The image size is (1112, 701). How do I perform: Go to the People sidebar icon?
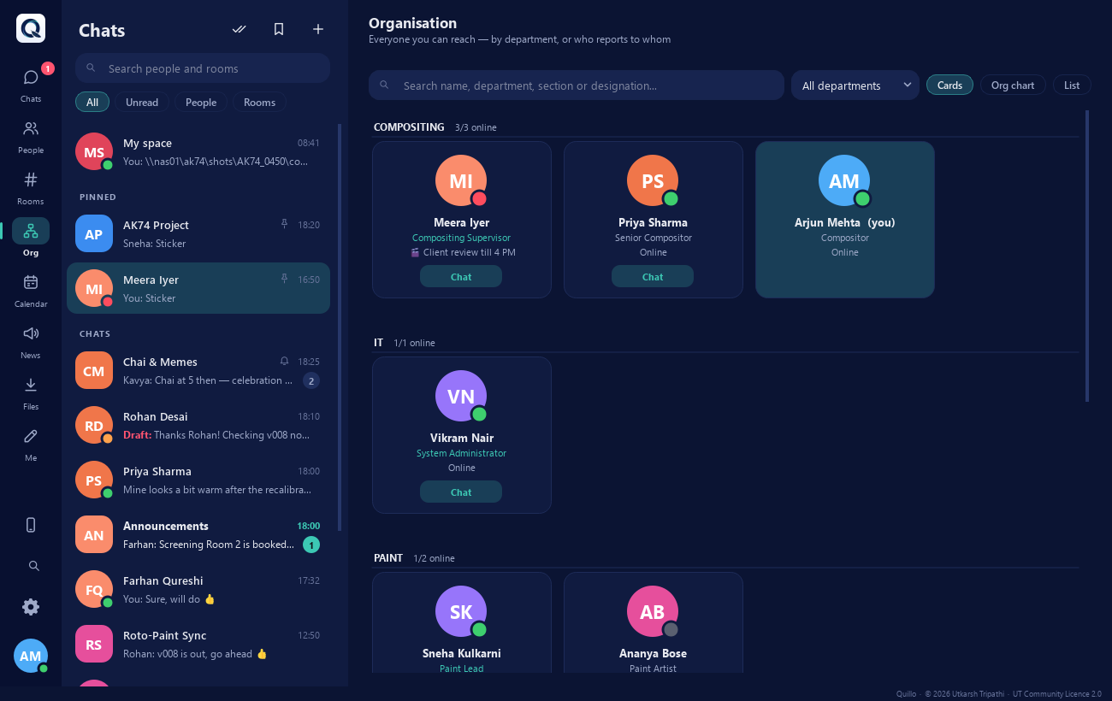coord(31,135)
